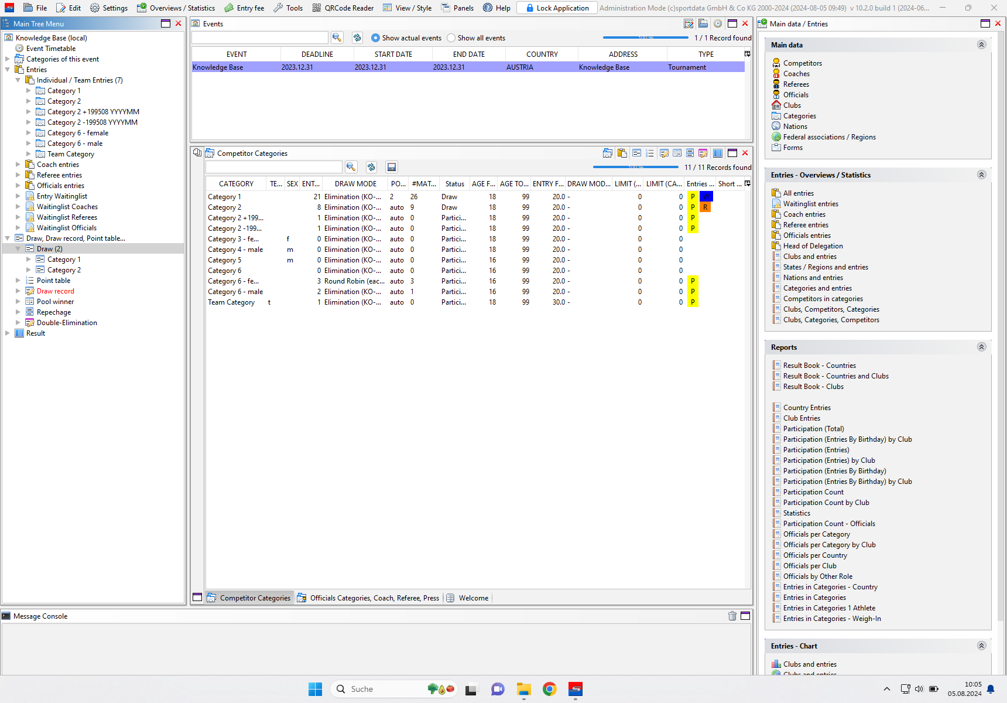Click the blue list view icon in Competitor Categories toolbar
This screenshot has width=1007, height=703.
point(717,153)
